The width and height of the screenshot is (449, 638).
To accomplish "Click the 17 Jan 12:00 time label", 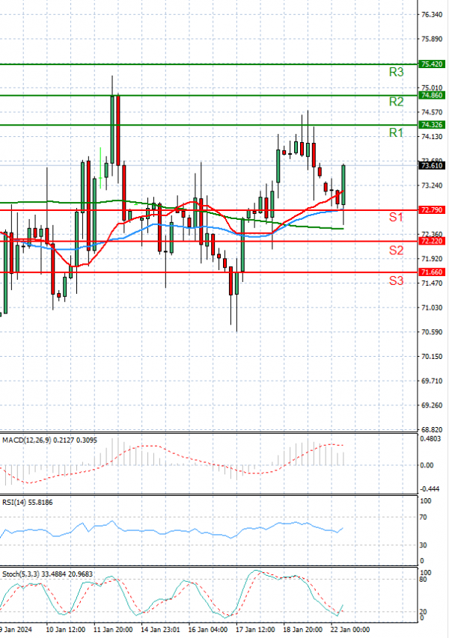I will click(x=255, y=630).
